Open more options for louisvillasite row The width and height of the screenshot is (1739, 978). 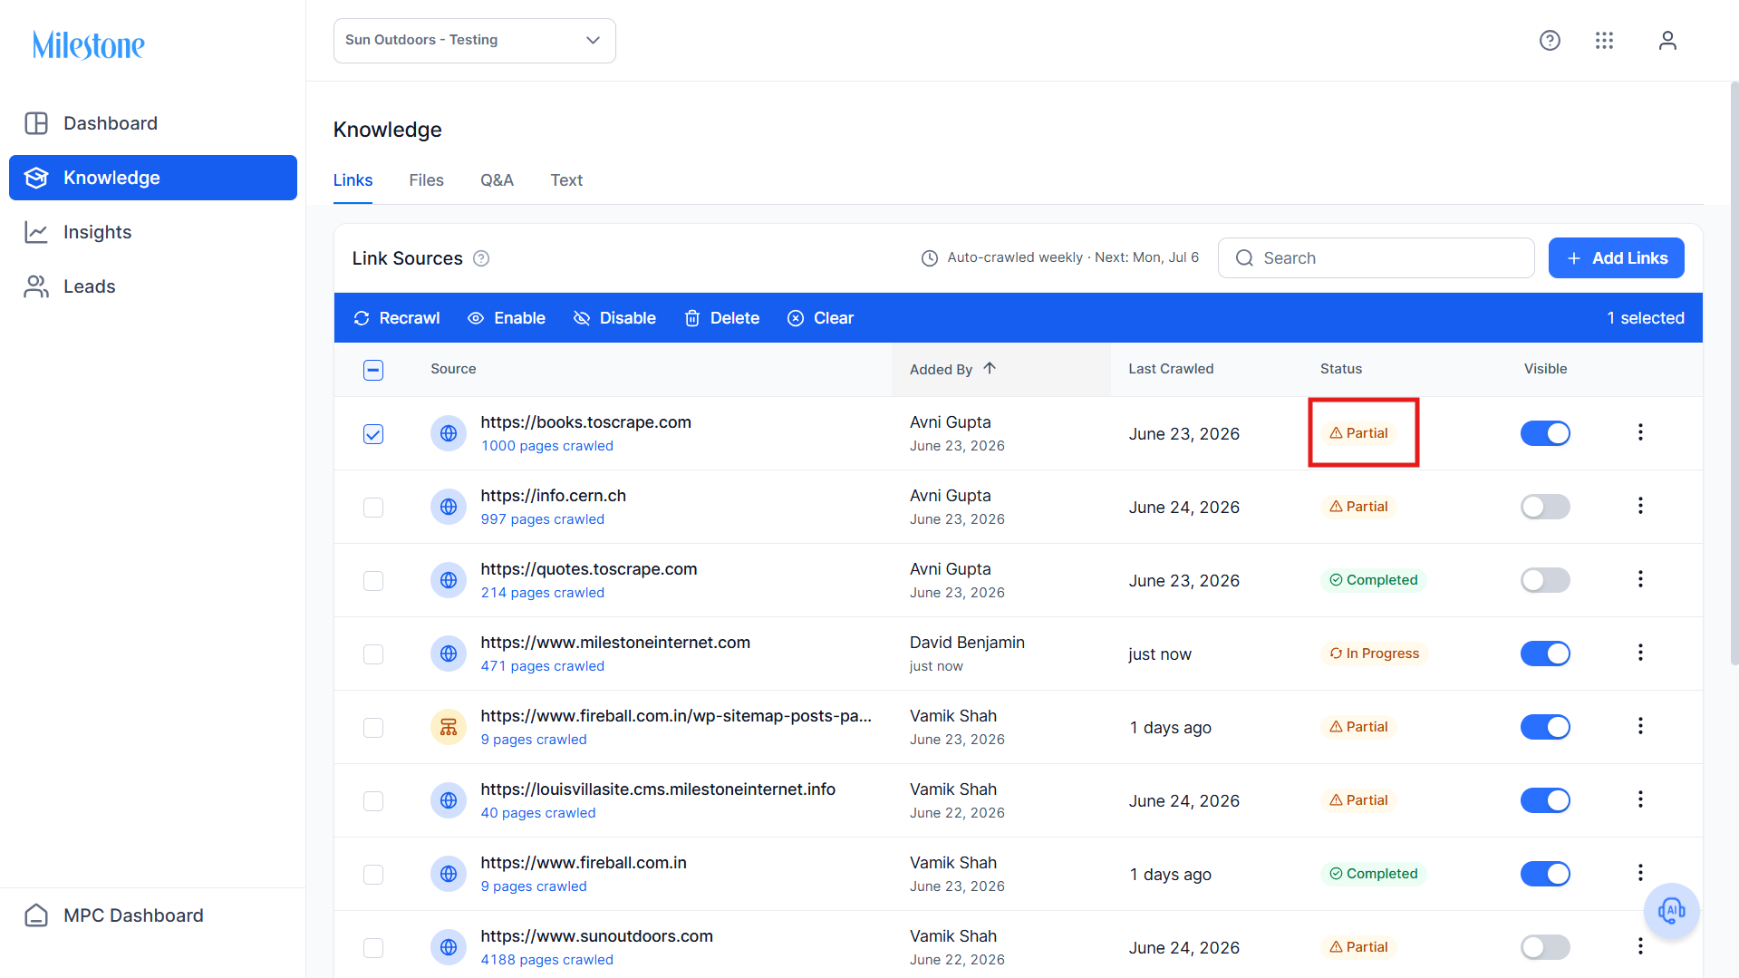(x=1640, y=799)
